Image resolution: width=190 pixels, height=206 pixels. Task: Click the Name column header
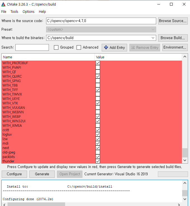point(48,57)
